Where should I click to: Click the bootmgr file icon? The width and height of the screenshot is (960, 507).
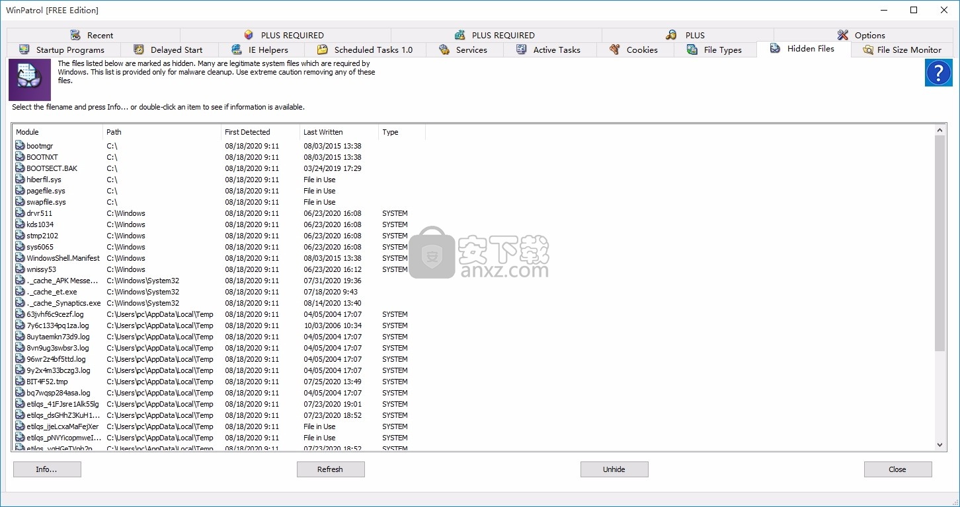[x=20, y=146]
